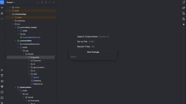Open the Commit tool window
This screenshot has width=186, height=104.
(x=2, y=8)
